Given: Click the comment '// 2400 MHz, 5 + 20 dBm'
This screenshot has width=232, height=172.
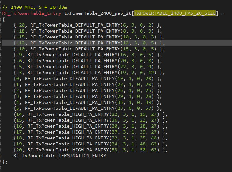Looking at the screenshot, I should 35,7.
